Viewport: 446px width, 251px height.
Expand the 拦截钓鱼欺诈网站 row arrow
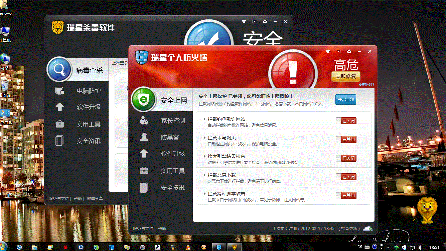tap(204, 119)
